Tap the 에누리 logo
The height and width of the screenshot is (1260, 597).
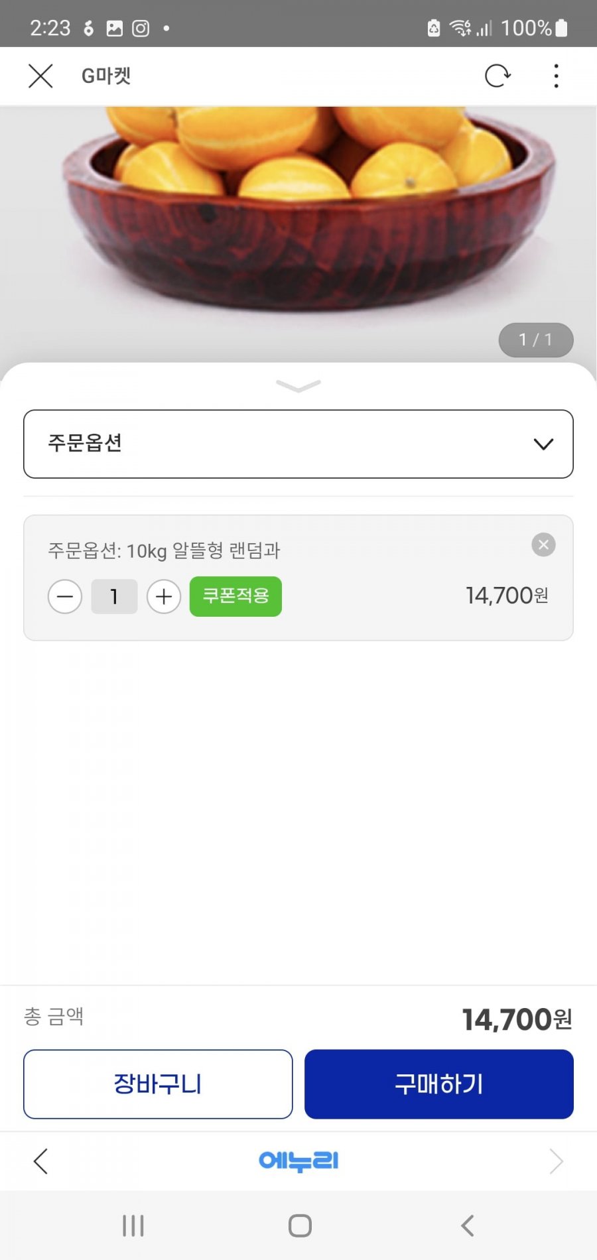click(x=298, y=1161)
